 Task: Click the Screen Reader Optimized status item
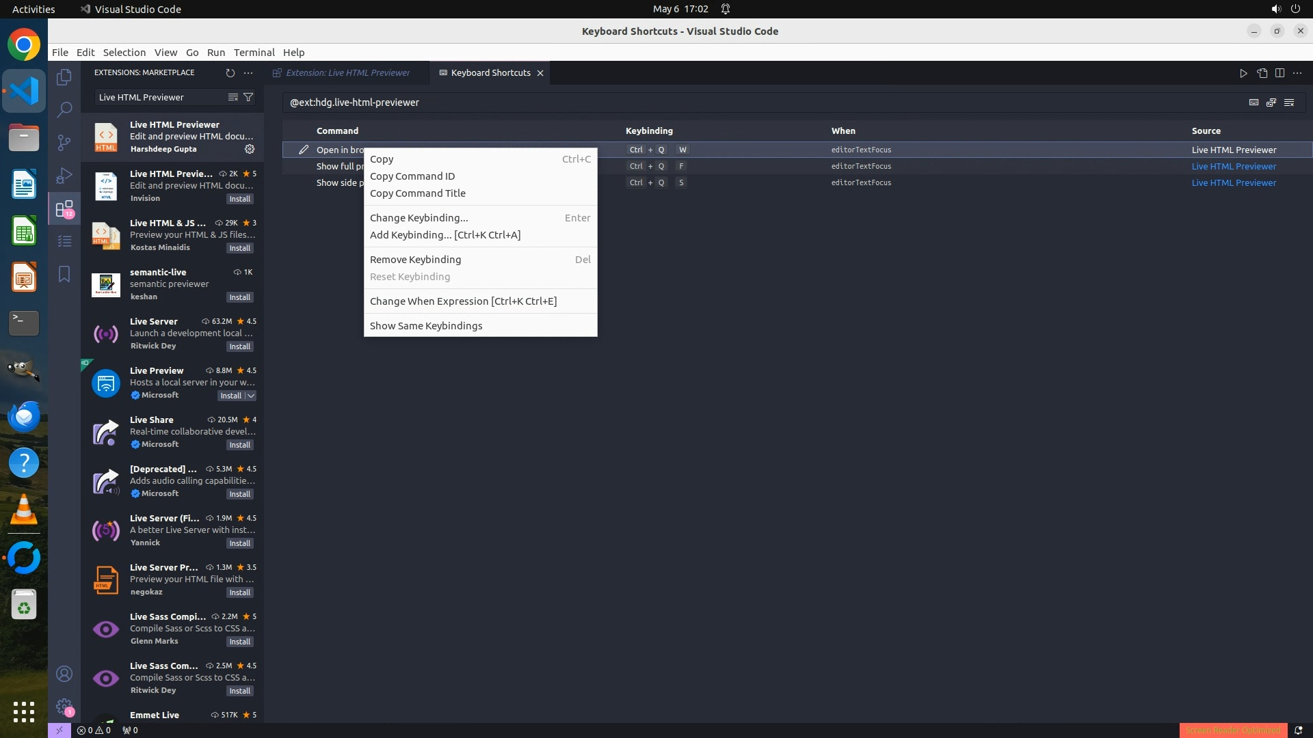1232,730
